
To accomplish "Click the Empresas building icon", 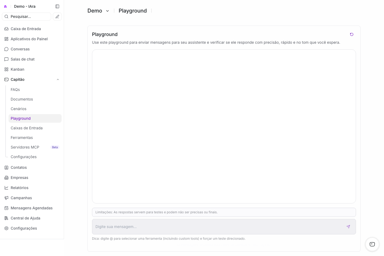I will [x=6, y=178].
